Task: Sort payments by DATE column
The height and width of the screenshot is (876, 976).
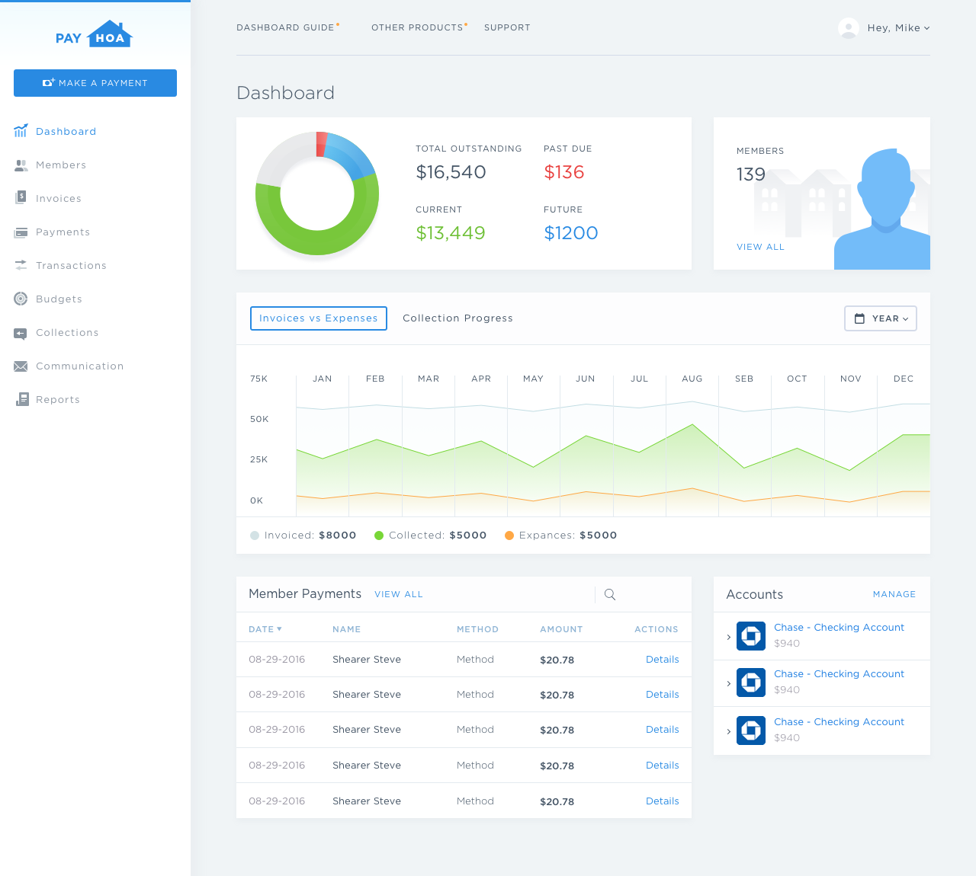Action: click(x=265, y=629)
